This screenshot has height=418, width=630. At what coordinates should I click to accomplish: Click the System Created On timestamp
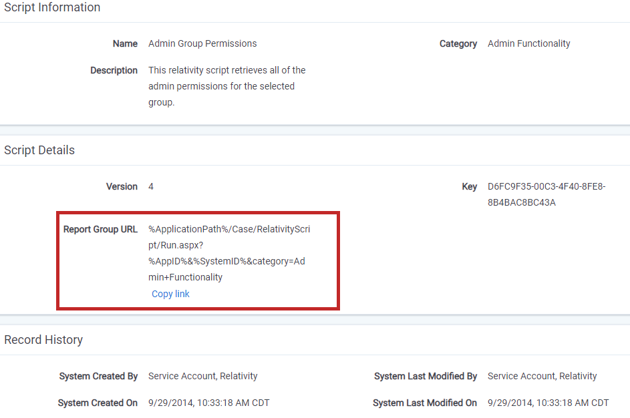pyautogui.click(x=209, y=403)
